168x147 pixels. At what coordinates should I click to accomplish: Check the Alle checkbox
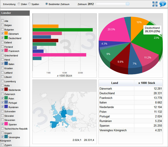(2, 20)
